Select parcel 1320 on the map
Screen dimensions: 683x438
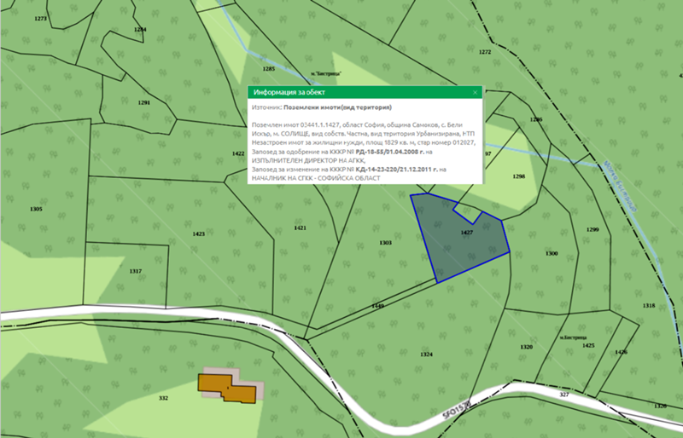526,348
